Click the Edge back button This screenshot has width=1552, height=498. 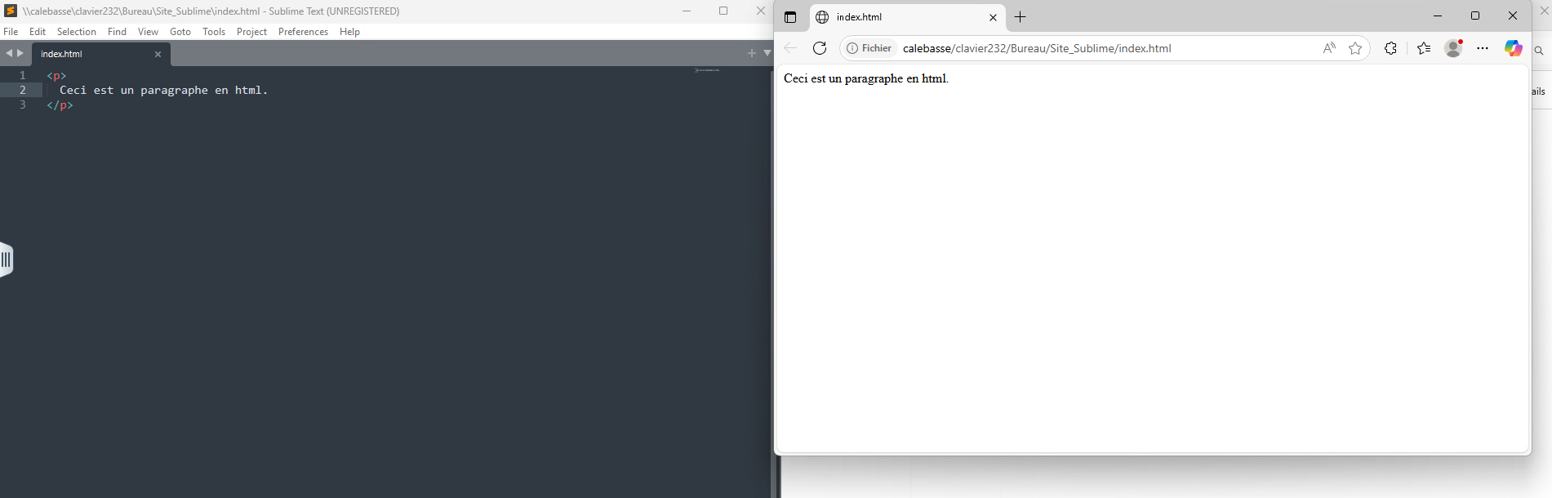click(x=790, y=48)
